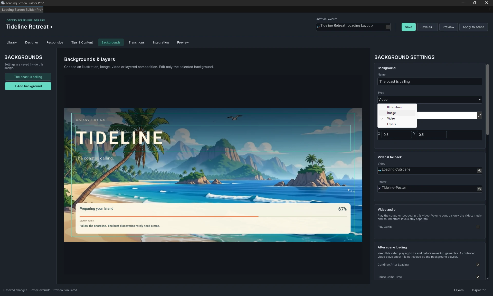Click 'Preparing your island' text in preview
Viewport: 493px width, 296px height.
[x=96, y=209]
